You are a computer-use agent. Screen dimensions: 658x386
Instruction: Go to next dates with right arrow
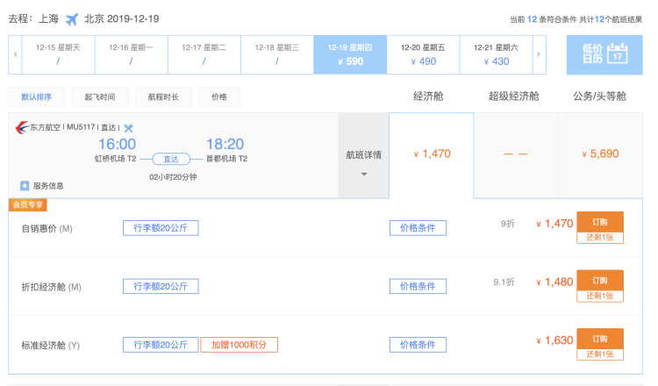[539, 54]
